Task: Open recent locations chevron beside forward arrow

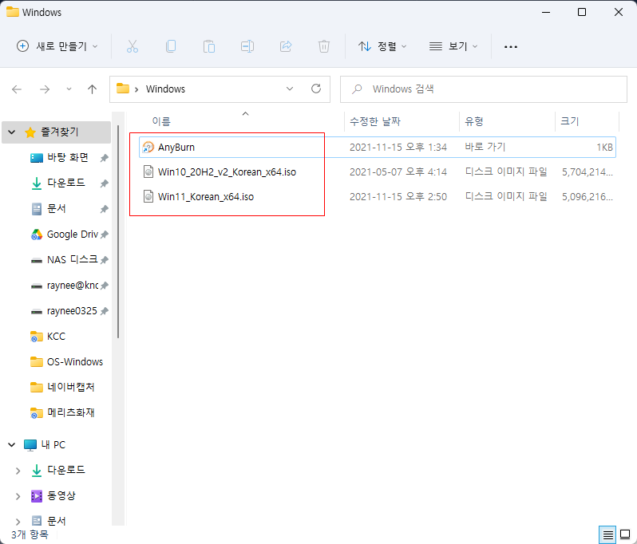Action: coord(69,89)
